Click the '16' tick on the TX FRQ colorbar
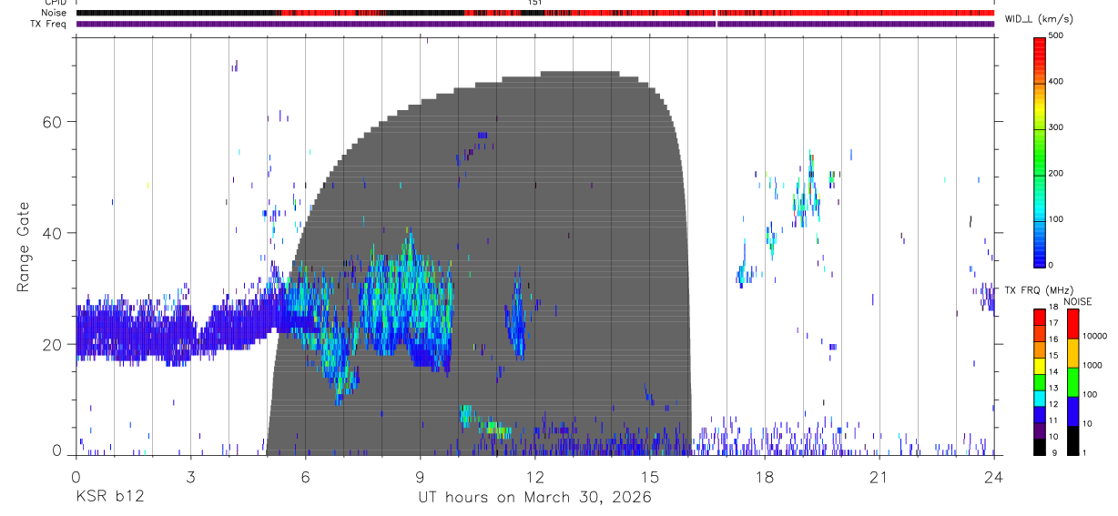The height and width of the screenshot is (516, 1118). 1055,339
